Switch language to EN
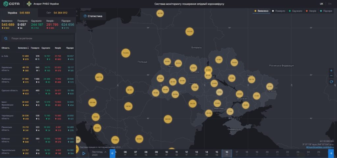This screenshot has height=158, width=337. (330, 4)
